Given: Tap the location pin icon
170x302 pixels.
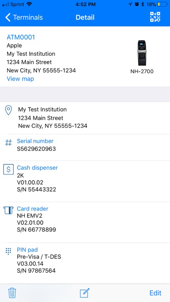Looking at the screenshot, I should point(8,110).
